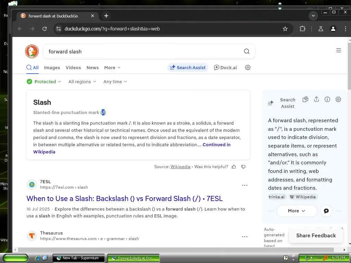Click in the forward slash search box
Image resolution: width=351 pixels, height=263 pixels.
coord(143,52)
